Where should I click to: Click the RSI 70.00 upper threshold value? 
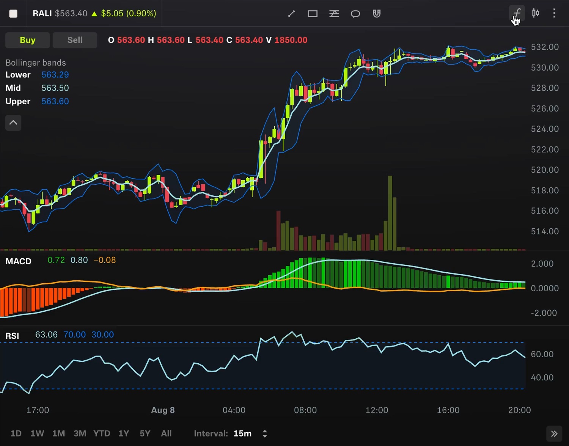click(74, 334)
